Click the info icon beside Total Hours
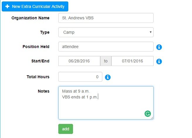 tap(108, 77)
